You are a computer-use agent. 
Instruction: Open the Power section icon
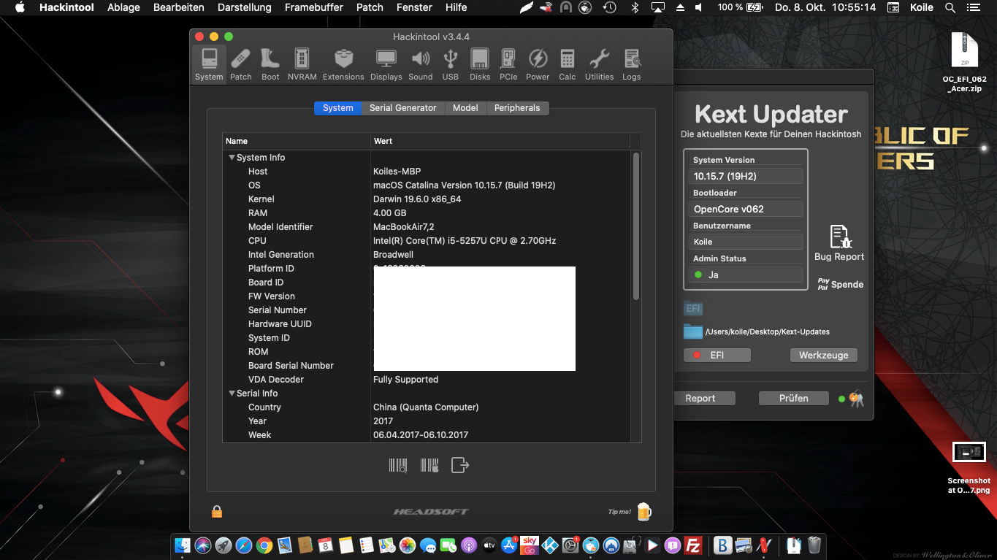point(538,64)
